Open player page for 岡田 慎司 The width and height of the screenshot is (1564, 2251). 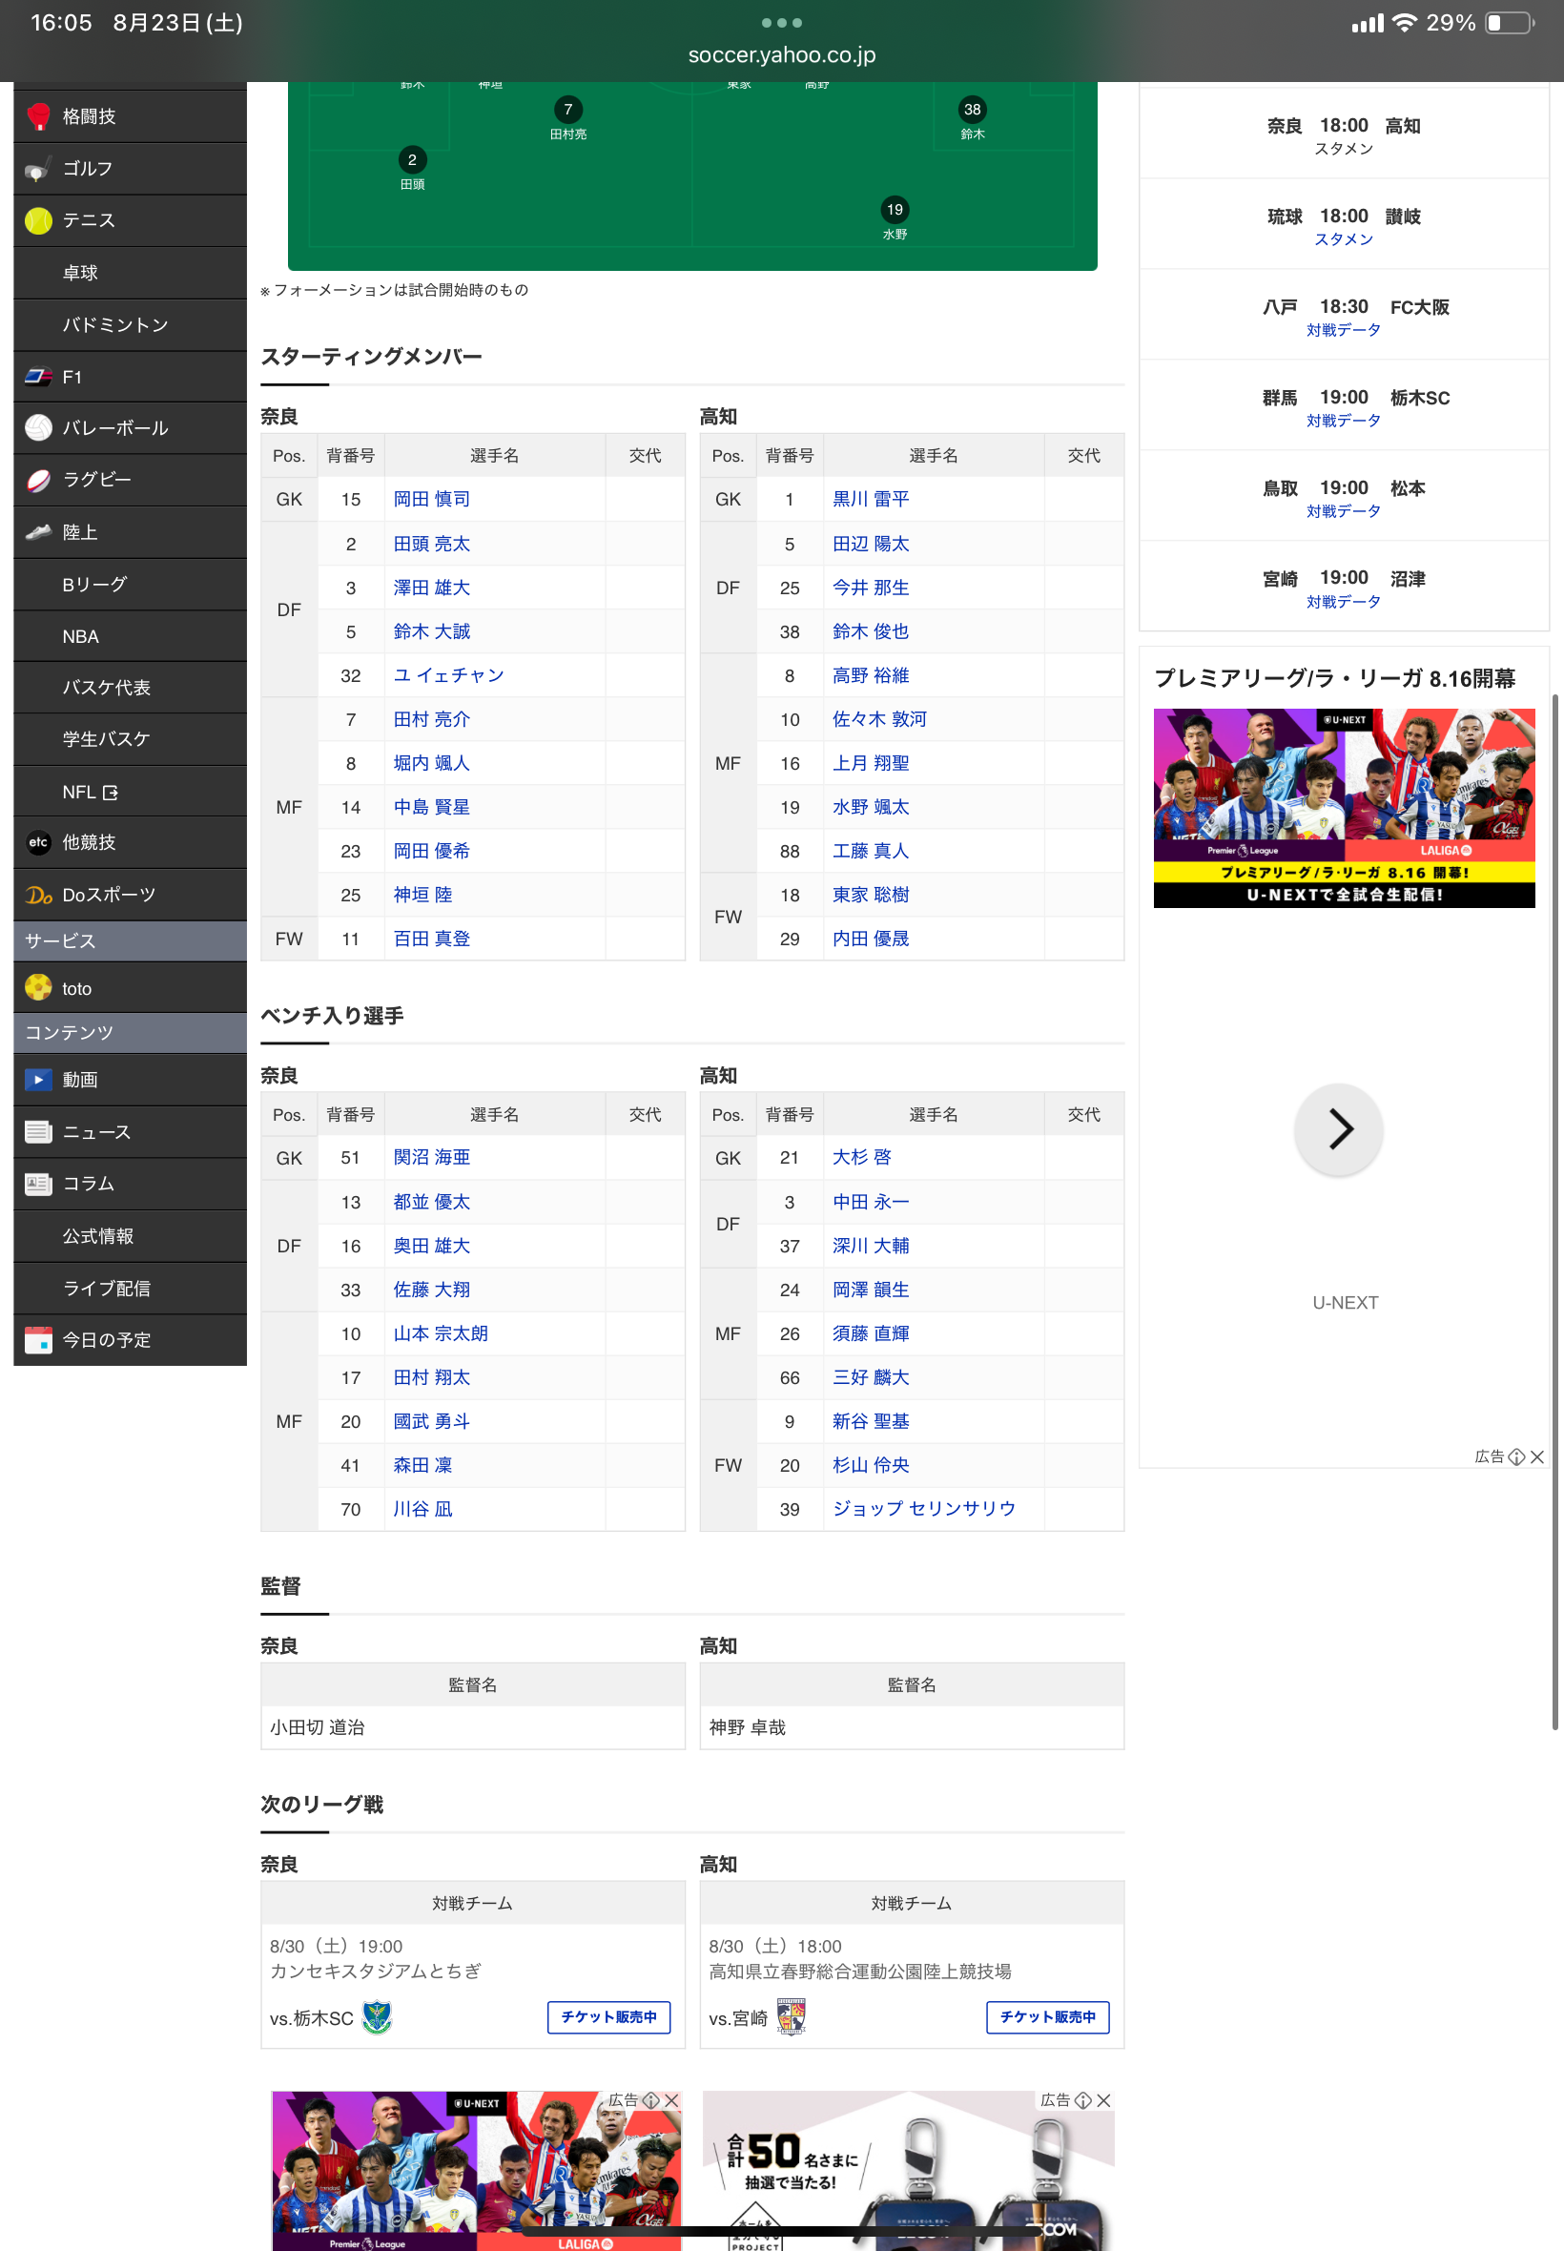(431, 499)
